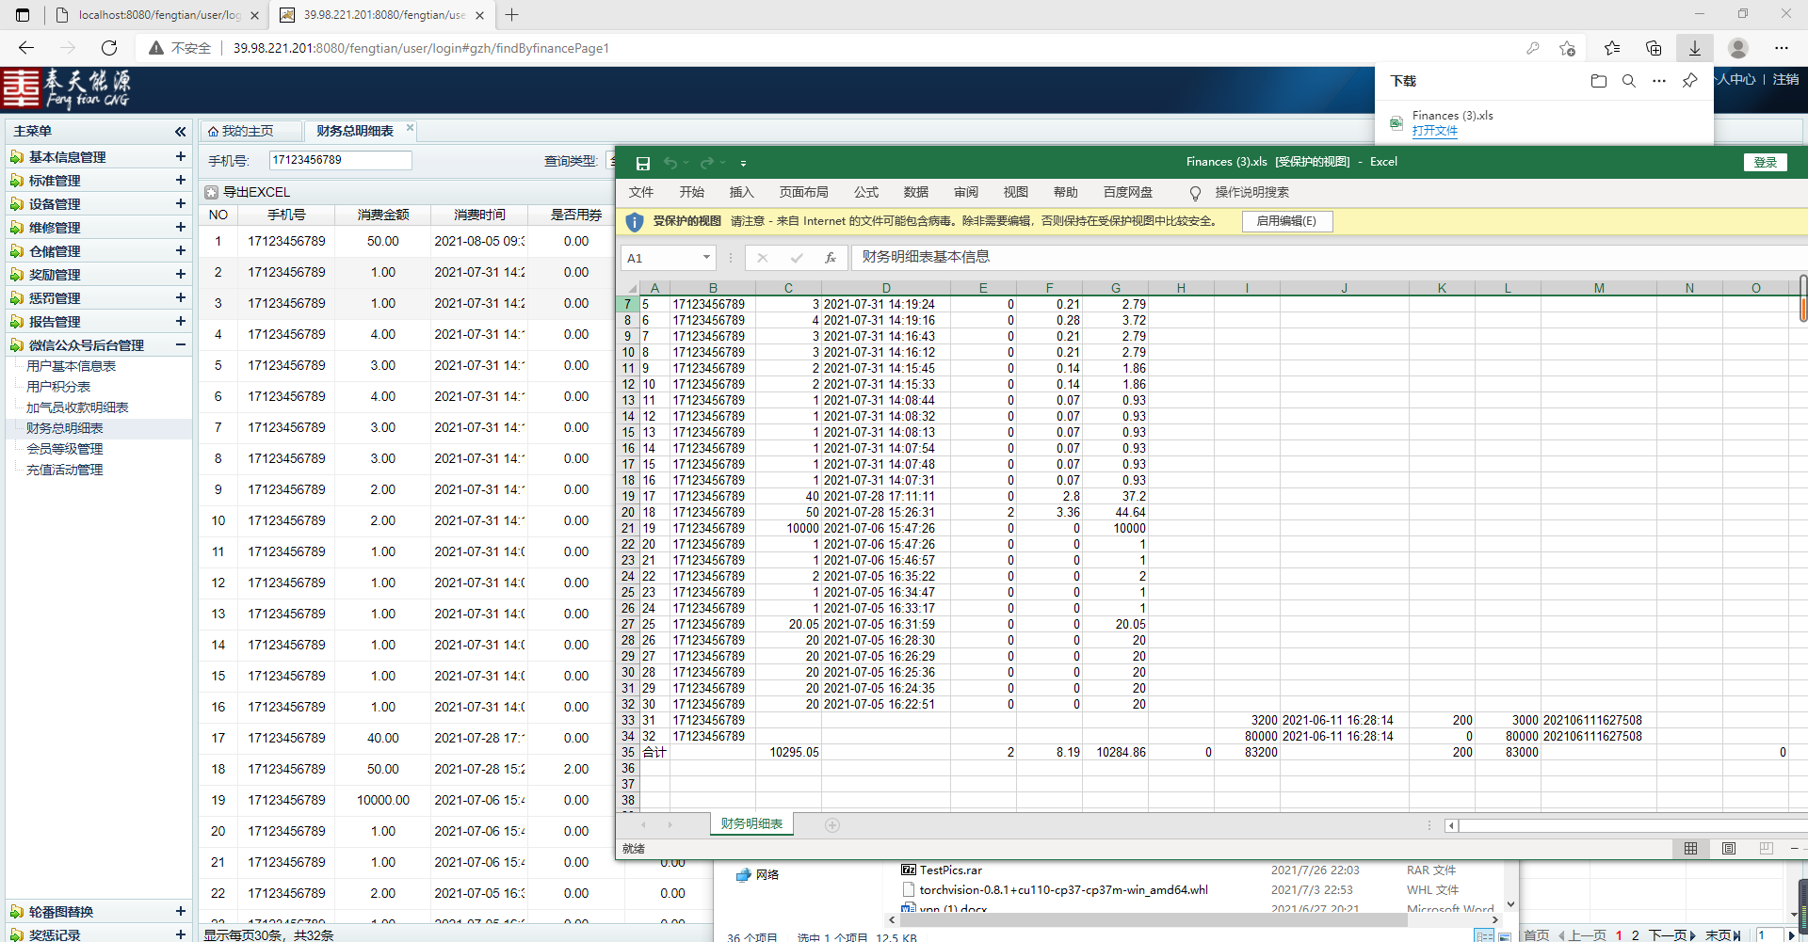Click 打开文件 link for Finances file
This screenshot has width=1808, height=942.
(x=1434, y=131)
